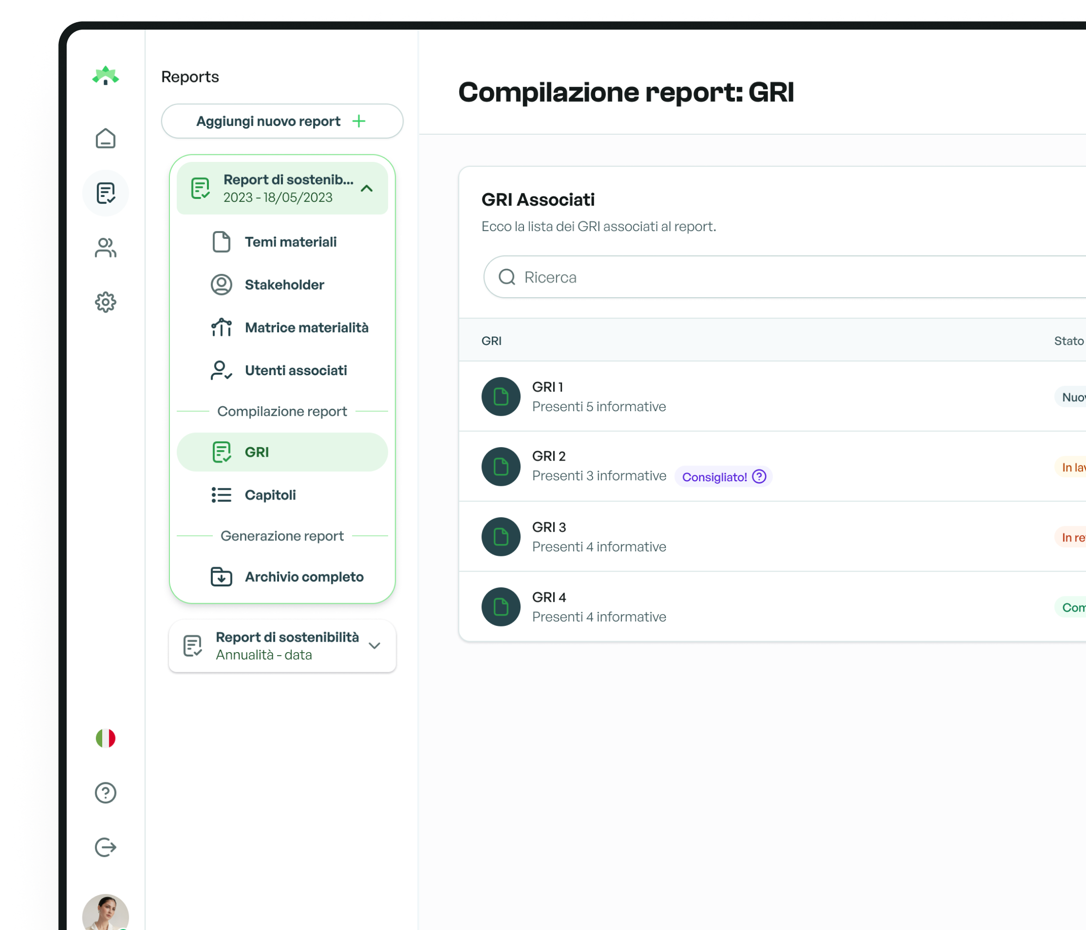Select the Reports icon in sidebar
Screen dimensions: 1086x930
(105, 194)
